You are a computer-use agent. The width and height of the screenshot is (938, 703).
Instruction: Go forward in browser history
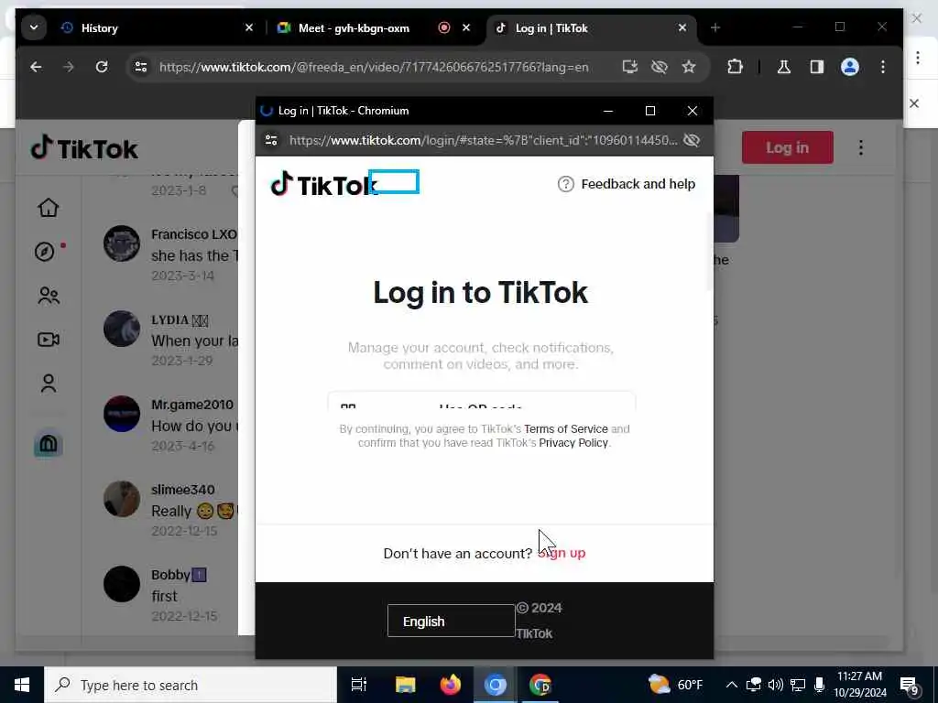(69, 67)
